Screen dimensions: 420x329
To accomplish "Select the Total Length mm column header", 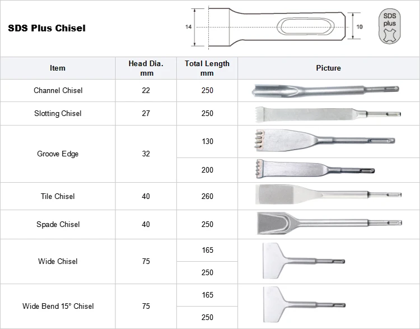I will [207, 68].
